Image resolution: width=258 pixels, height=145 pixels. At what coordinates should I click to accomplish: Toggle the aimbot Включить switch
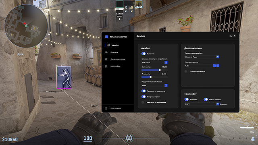pyautogui.click(x=144, y=54)
